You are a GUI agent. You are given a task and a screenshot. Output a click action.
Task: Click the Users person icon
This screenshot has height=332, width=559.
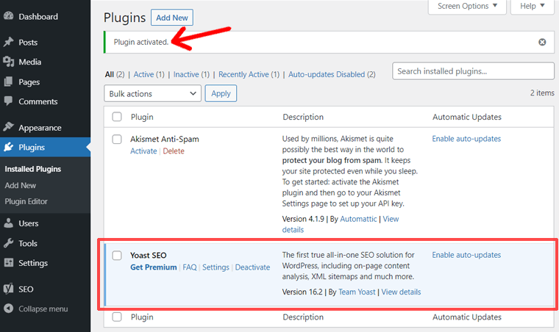click(x=9, y=223)
